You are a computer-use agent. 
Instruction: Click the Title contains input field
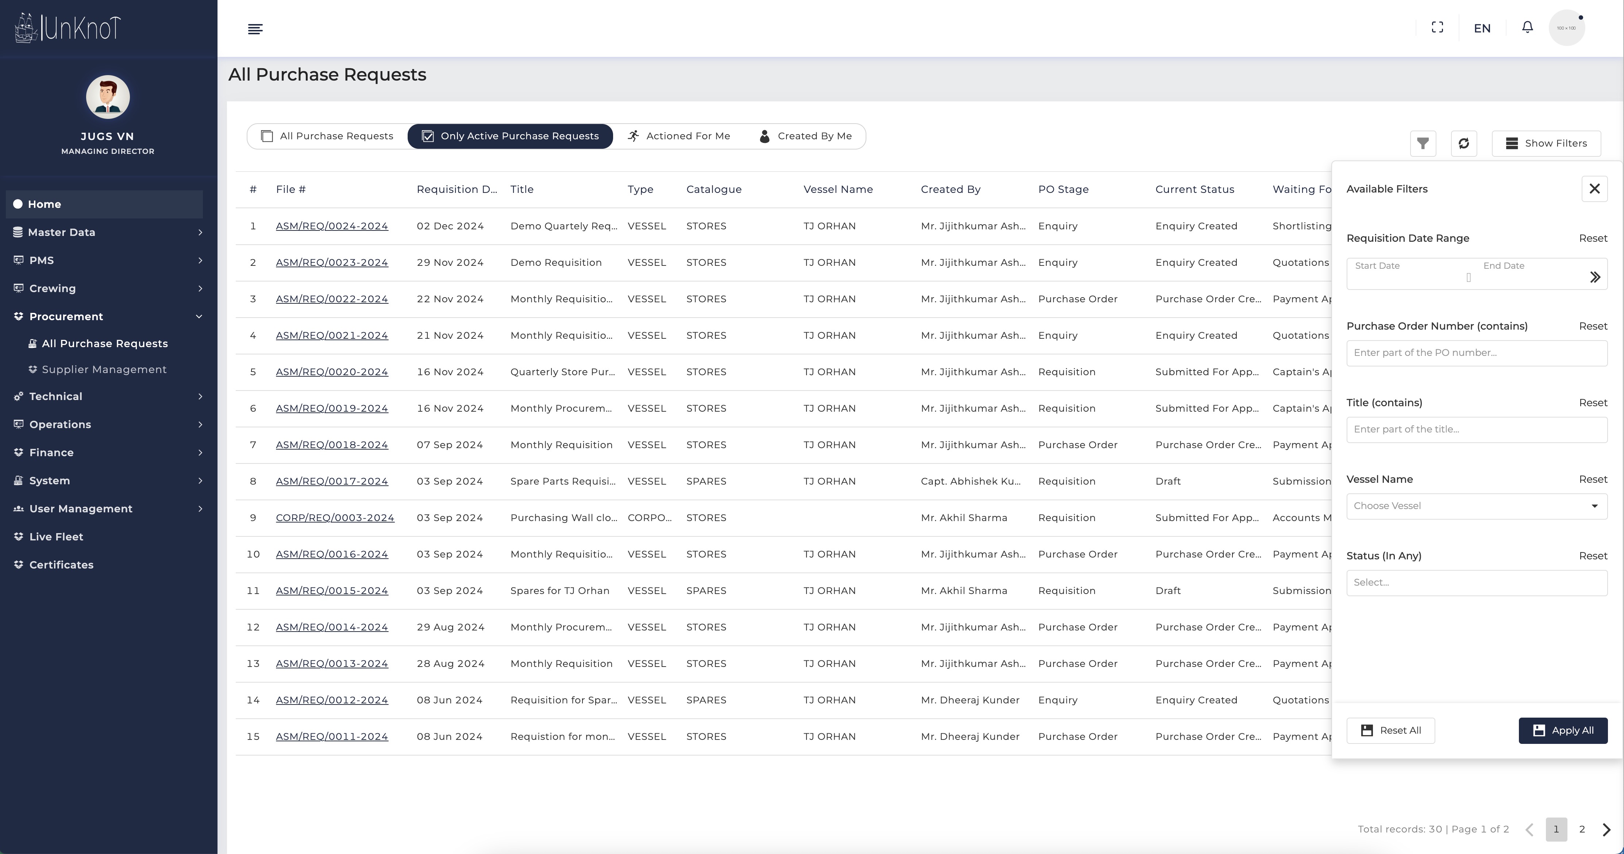pyautogui.click(x=1476, y=430)
